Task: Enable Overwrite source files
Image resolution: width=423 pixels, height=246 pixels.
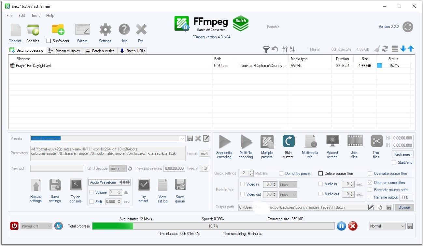Action: click(x=370, y=174)
